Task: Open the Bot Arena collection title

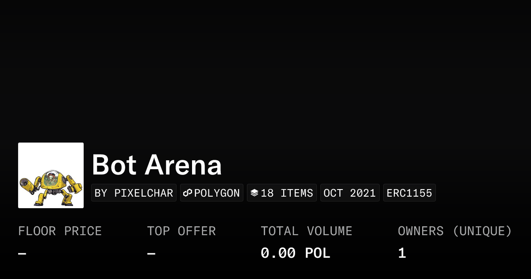Action: click(157, 165)
